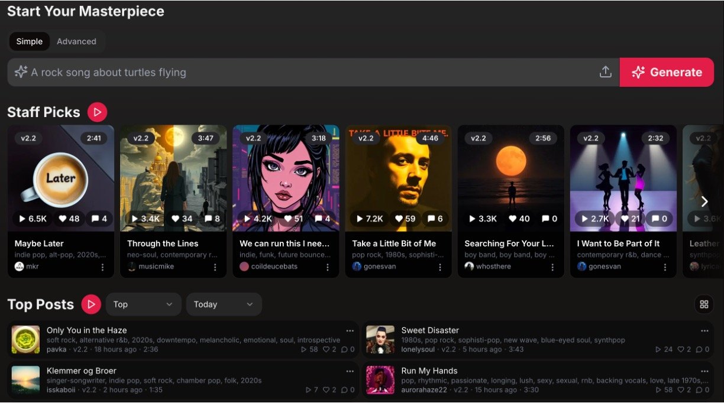
Task: Open comments on Searching For Your L... card
Action: pyautogui.click(x=550, y=219)
